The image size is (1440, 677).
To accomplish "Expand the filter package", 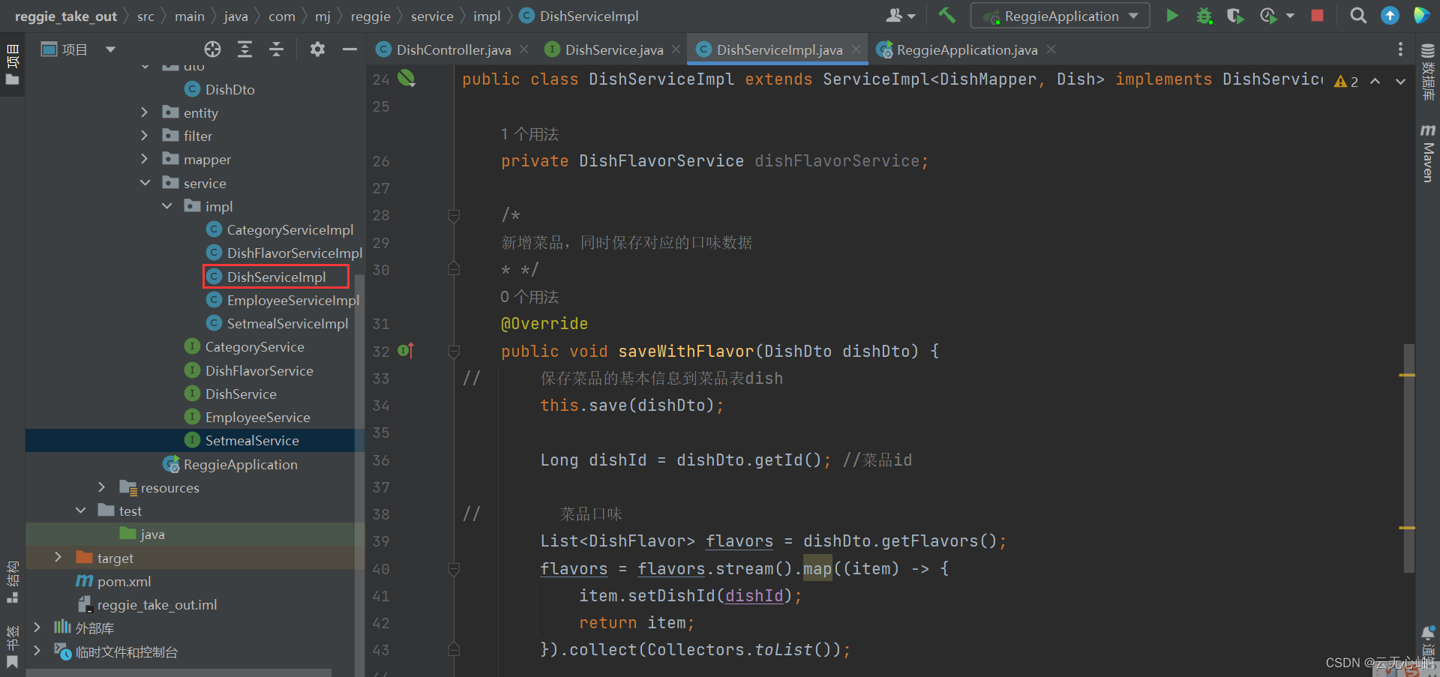I will click(x=144, y=136).
